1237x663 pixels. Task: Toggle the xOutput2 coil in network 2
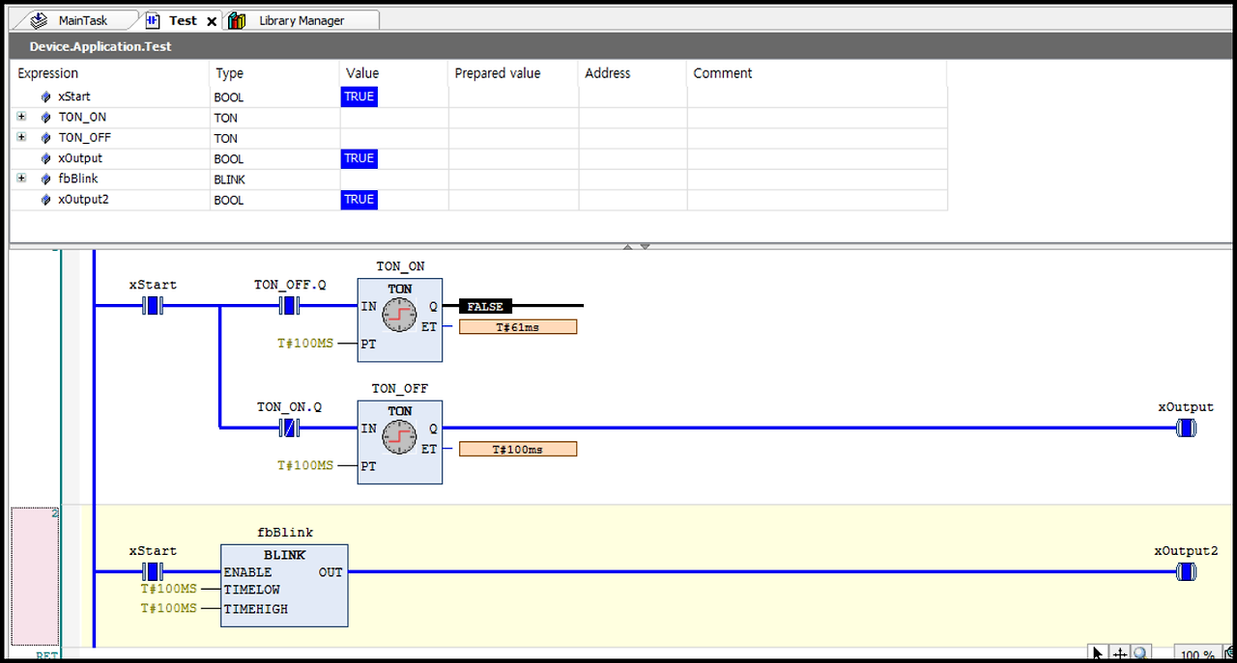coord(1186,571)
